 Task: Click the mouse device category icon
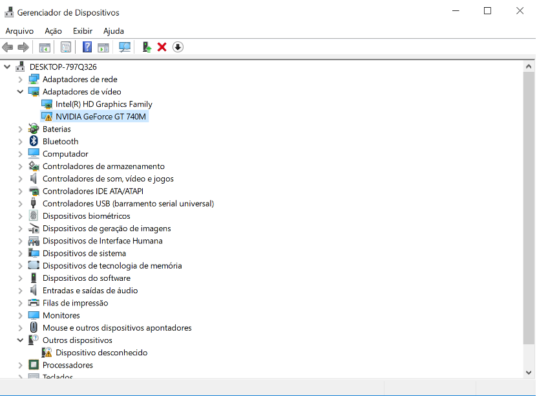(x=34, y=327)
